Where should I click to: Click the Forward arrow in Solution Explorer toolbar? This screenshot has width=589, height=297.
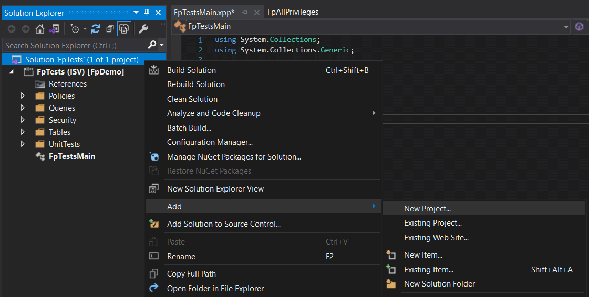(26, 29)
